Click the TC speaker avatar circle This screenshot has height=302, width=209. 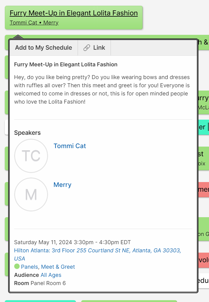(31, 156)
